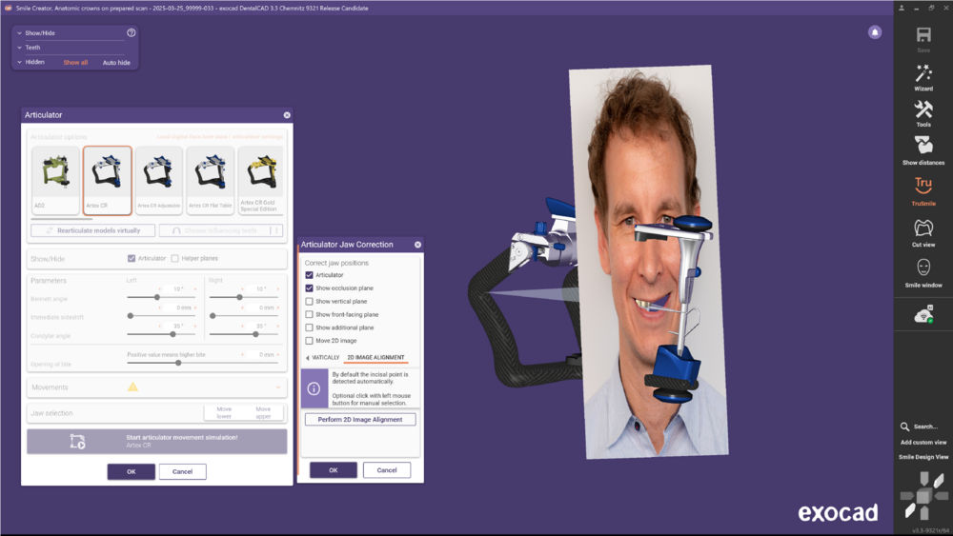Expand the Hidden section chevron
The height and width of the screenshot is (536, 953).
click(x=19, y=62)
